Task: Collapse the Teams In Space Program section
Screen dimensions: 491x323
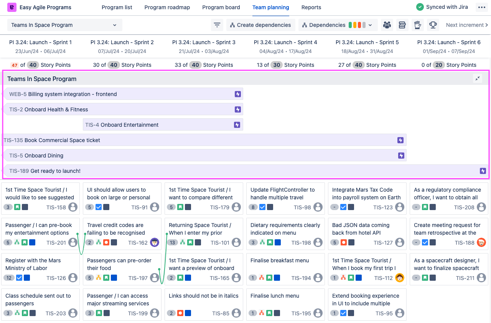Action: (x=478, y=79)
